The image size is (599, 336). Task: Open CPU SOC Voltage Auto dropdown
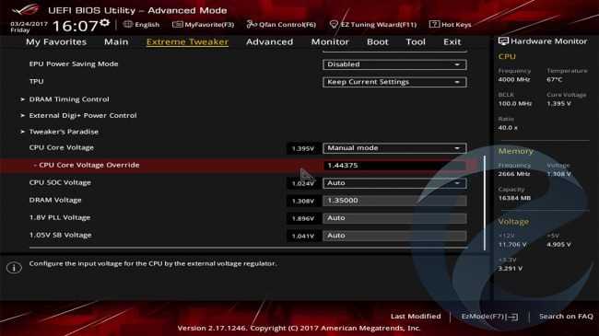tap(394, 183)
